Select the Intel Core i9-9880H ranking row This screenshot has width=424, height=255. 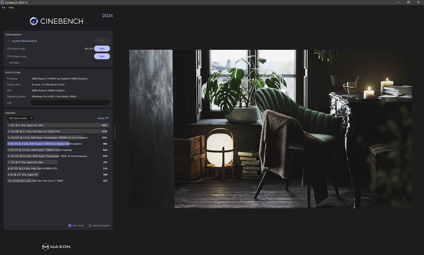click(x=58, y=168)
